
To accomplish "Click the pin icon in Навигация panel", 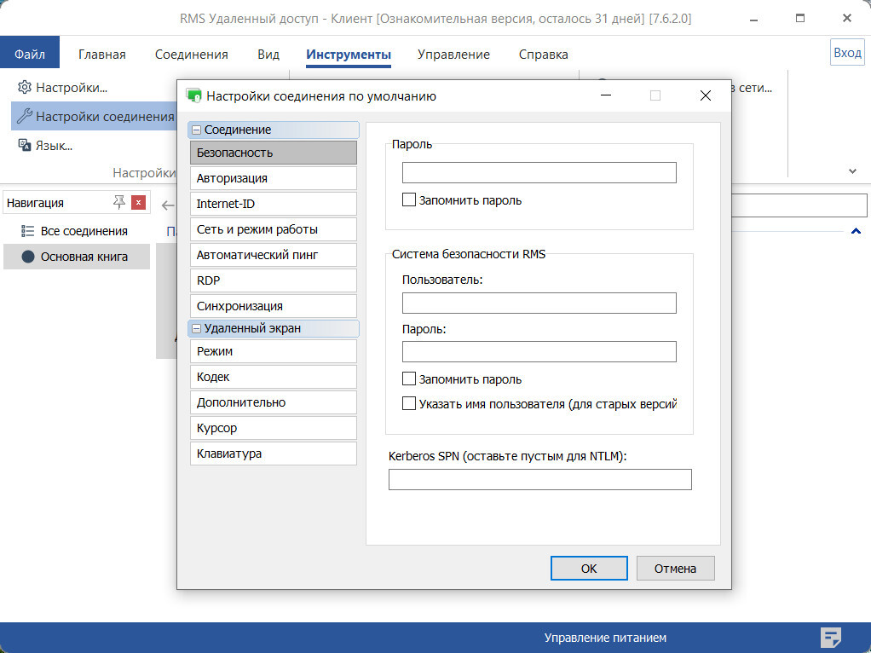I will [118, 202].
